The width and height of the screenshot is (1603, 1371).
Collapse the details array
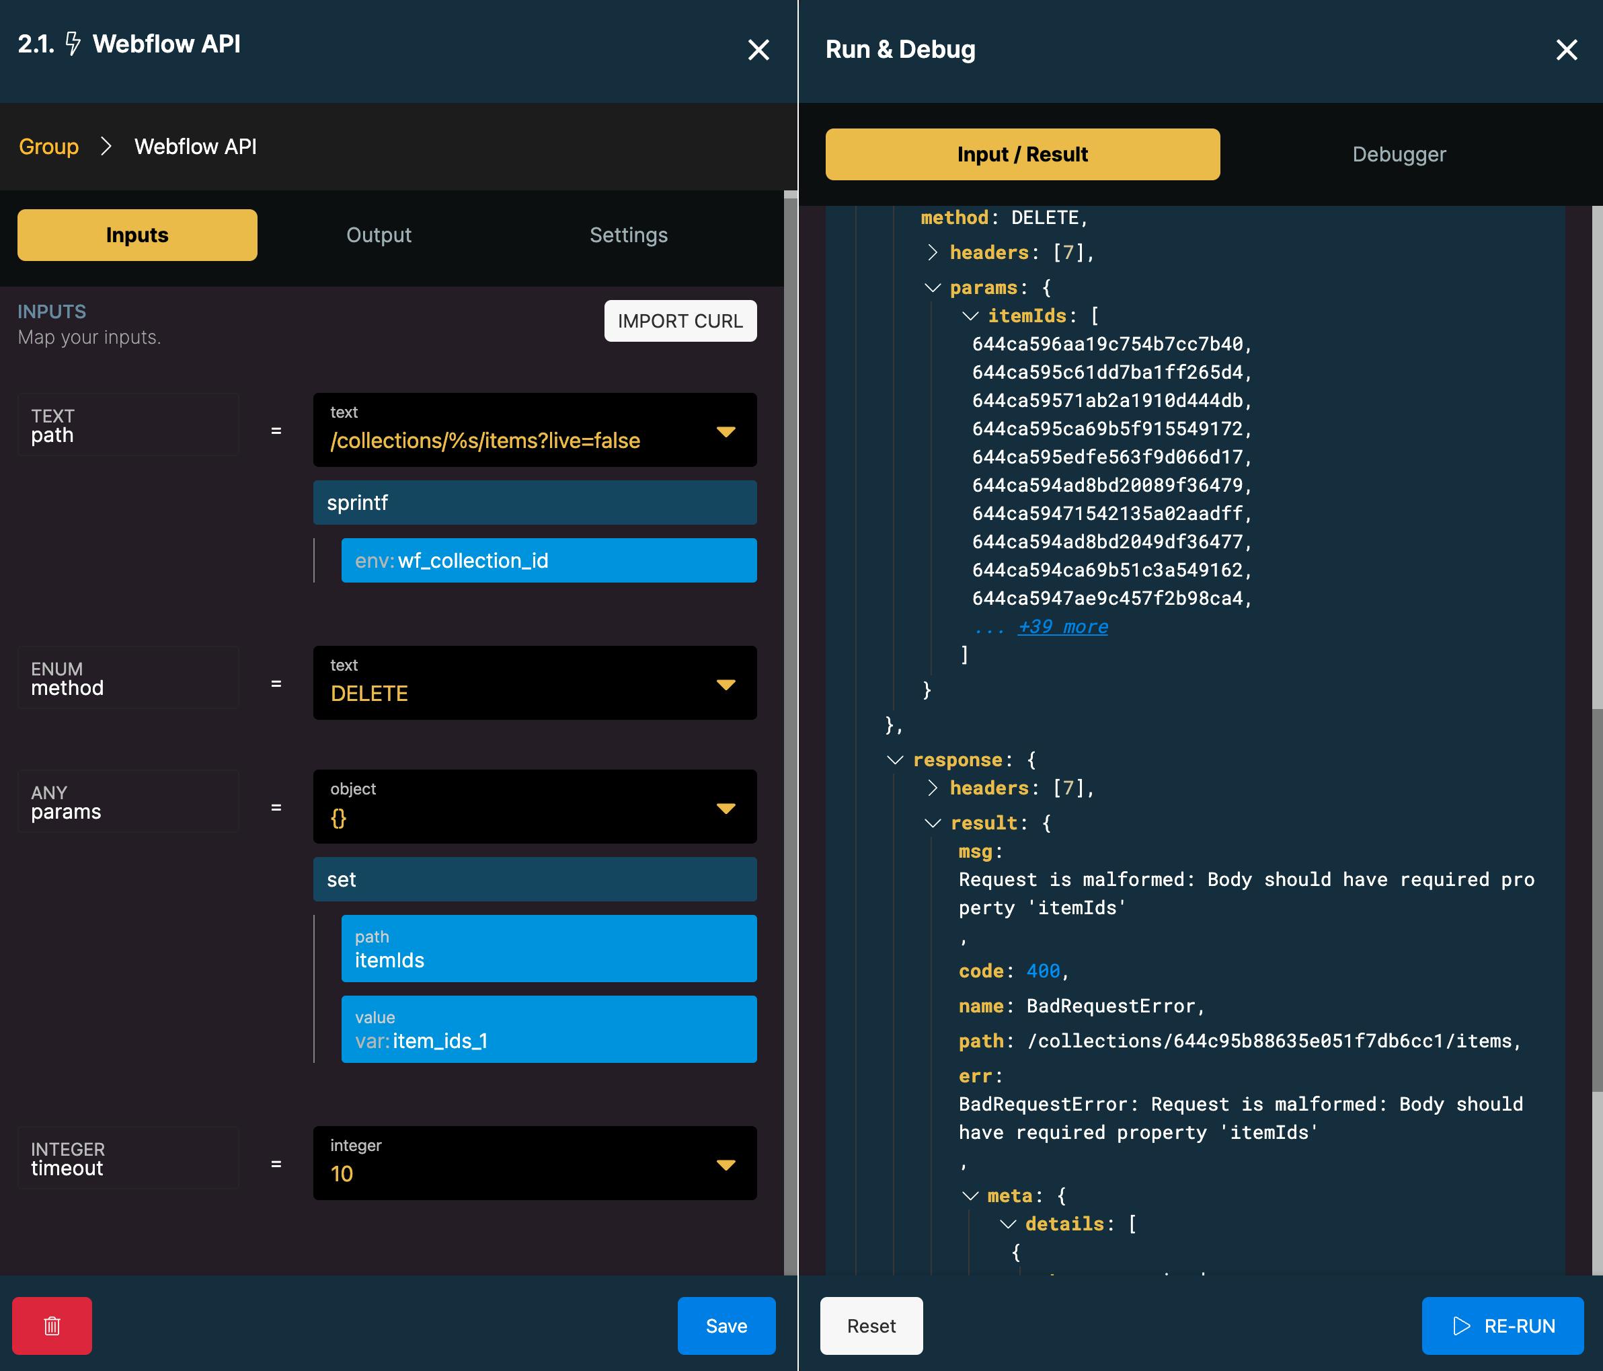(1007, 1224)
